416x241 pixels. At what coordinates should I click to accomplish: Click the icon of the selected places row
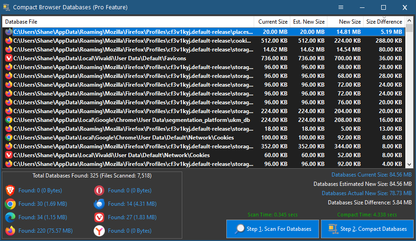9,32
